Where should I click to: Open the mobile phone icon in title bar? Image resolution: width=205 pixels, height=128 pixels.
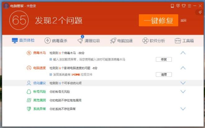(172, 6)
